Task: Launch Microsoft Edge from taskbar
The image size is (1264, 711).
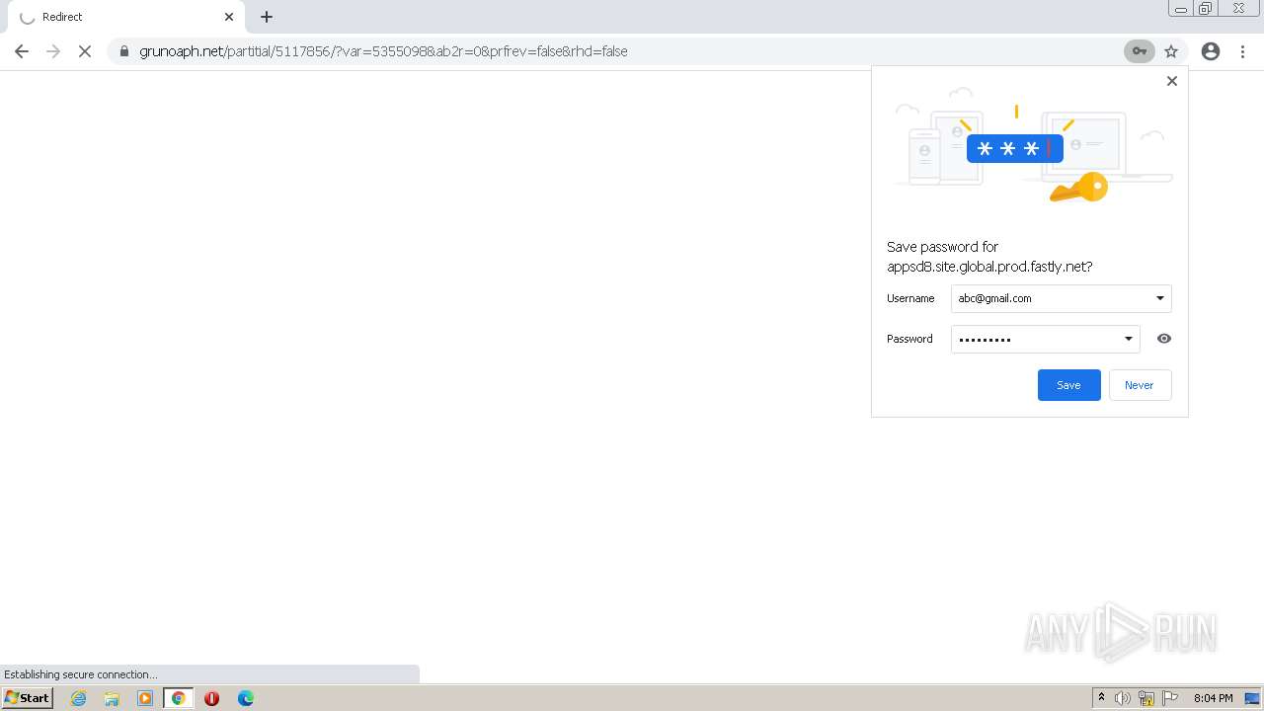Action: (x=245, y=698)
